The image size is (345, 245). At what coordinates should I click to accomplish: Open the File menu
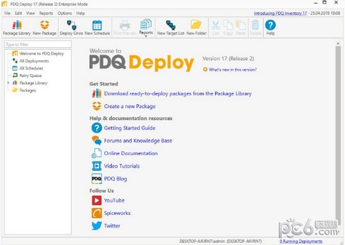[x=7, y=13]
